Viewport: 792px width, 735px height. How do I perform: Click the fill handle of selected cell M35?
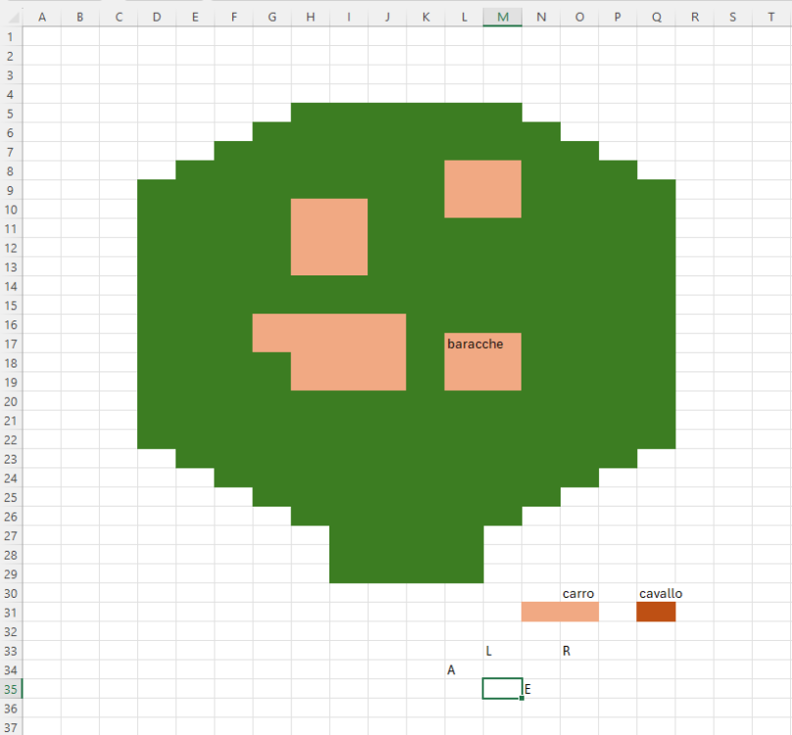click(521, 698)
